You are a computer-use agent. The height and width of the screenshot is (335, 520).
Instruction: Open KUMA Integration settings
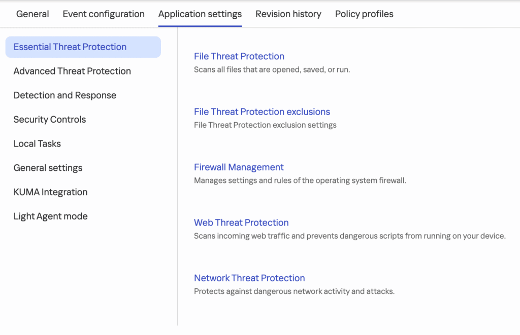click(50, 192)
